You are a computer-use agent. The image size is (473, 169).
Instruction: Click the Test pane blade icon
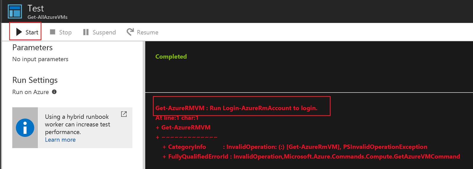pyautogui.click(x=15, y=12)
